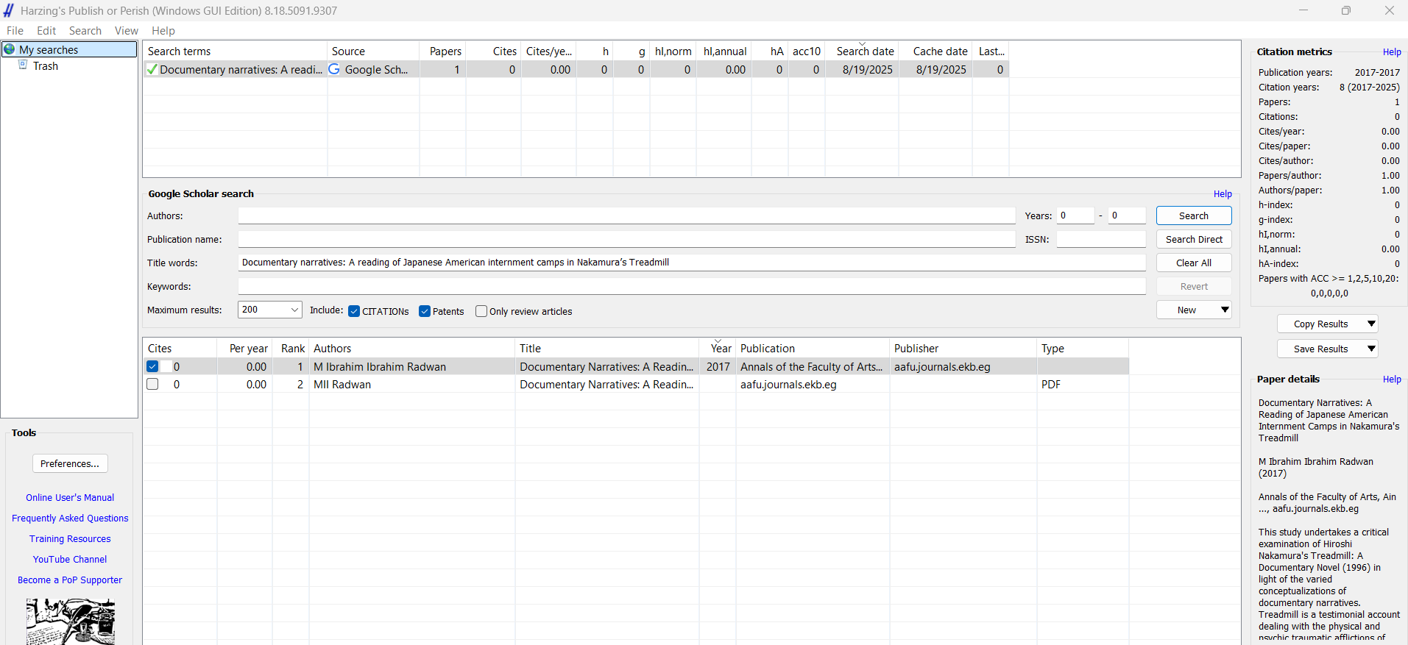Screen dimensions: 1408x645
Task: Sort results by Publisher column header
Action: [963, 348]
